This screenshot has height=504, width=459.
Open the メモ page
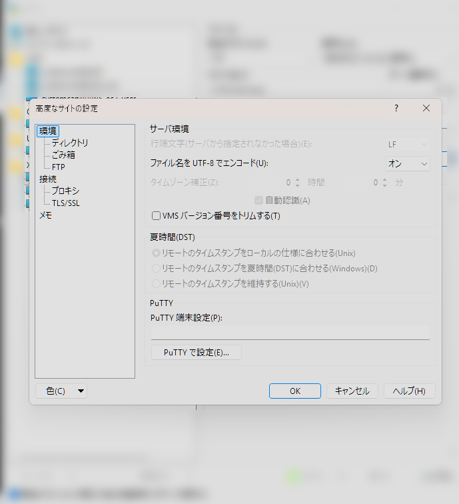point(45,215)
